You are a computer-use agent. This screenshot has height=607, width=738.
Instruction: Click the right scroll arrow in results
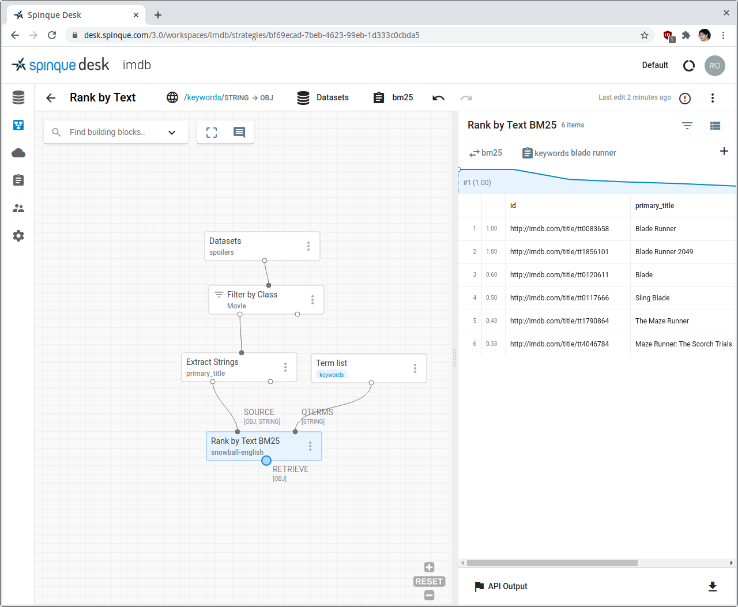732,563
